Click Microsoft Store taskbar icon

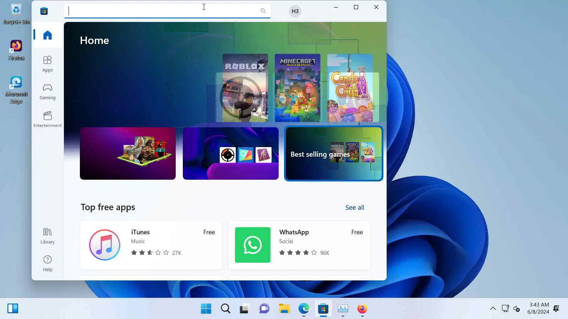(x=323, y=309)
